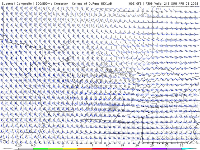Select the purple 25–30 color bar segment
200x150 pixels.
(159, 149)
